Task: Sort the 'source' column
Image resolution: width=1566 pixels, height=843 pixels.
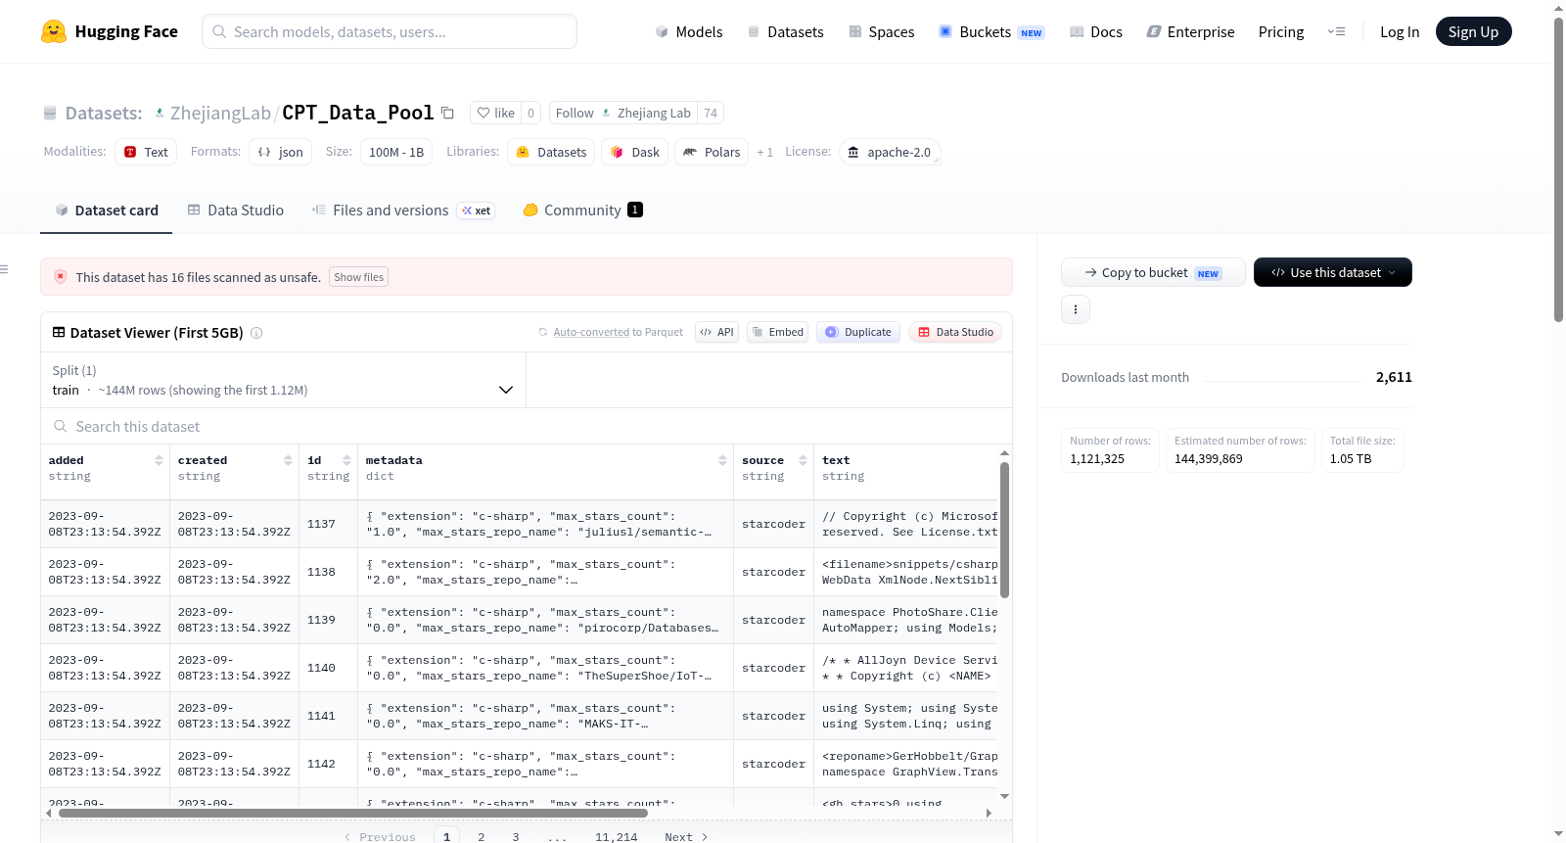Action: click(x=803, y=460)
